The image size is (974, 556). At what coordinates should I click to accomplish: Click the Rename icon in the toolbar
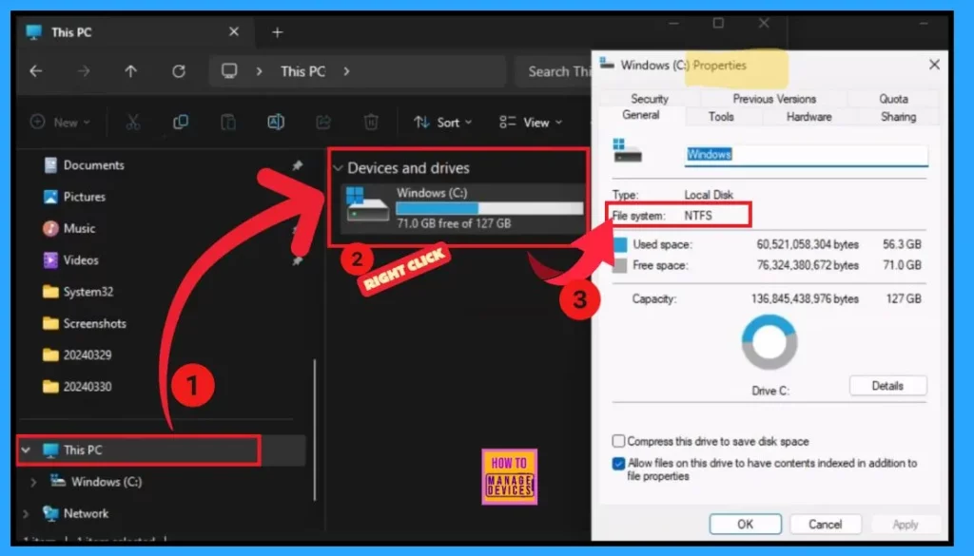276,123
